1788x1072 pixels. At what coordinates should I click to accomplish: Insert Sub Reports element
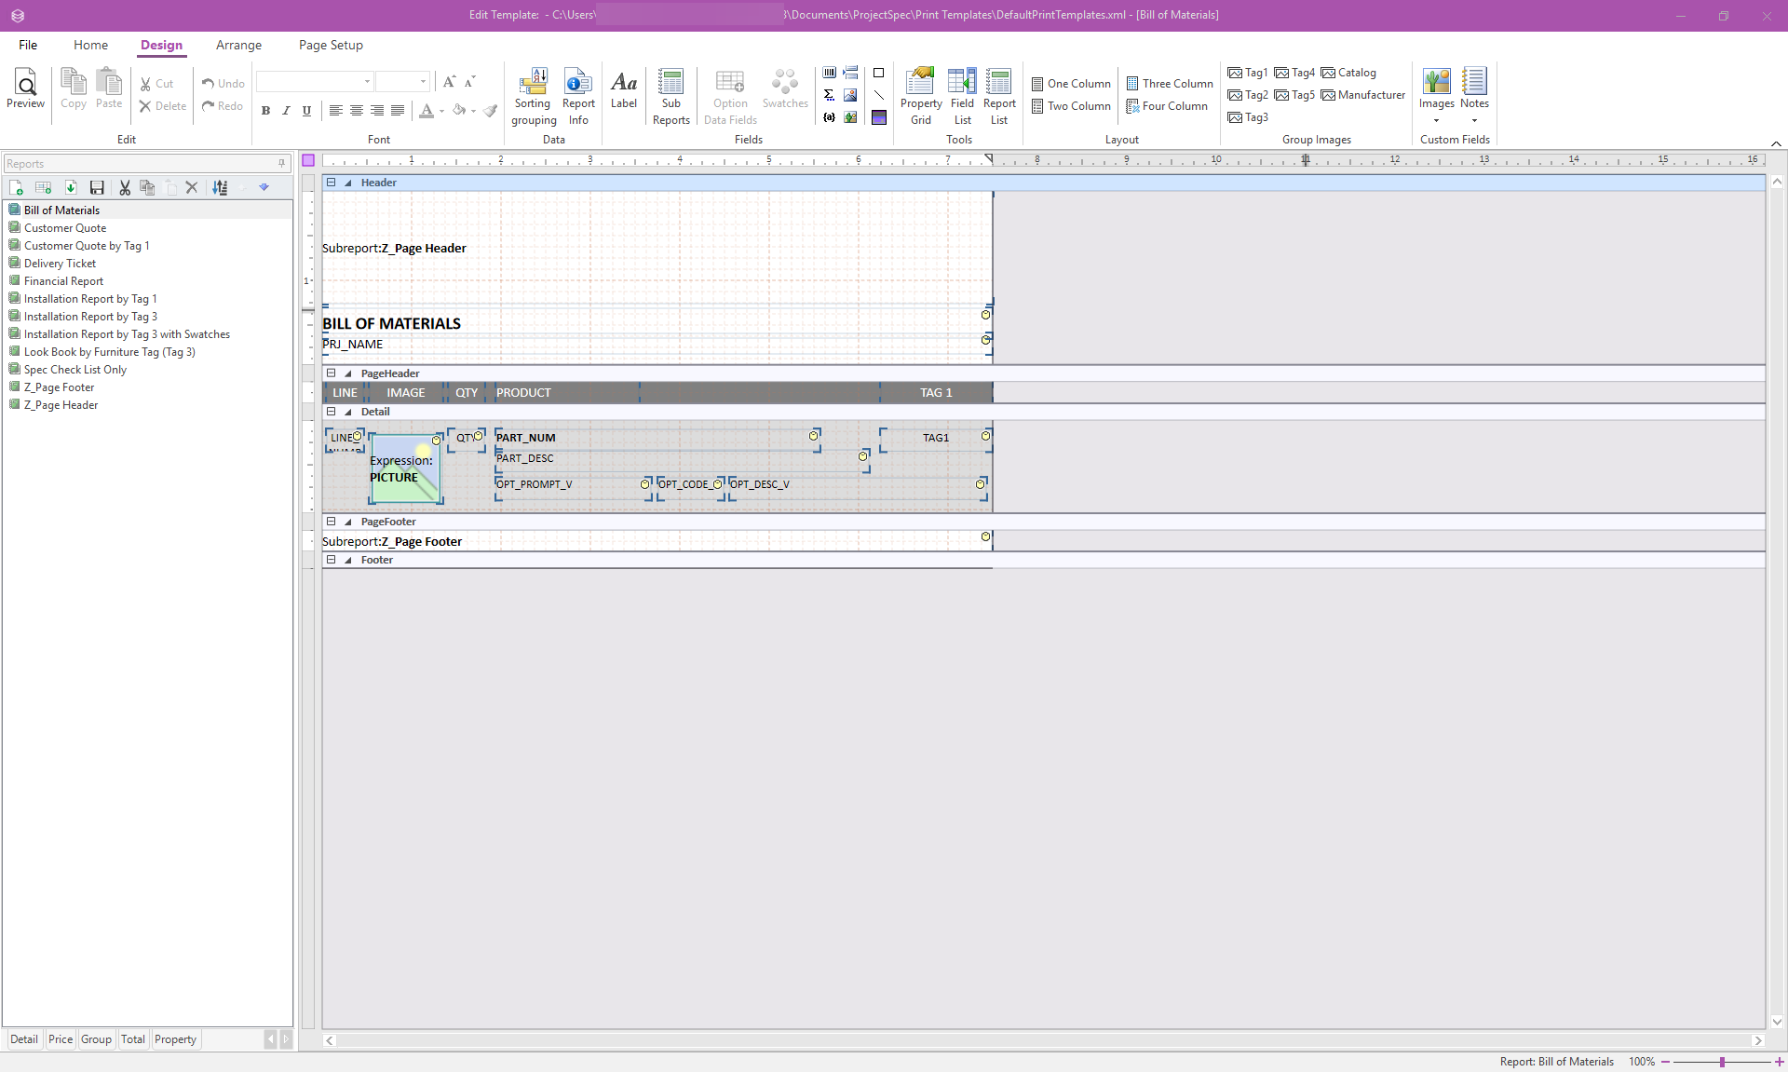point(670,96)
